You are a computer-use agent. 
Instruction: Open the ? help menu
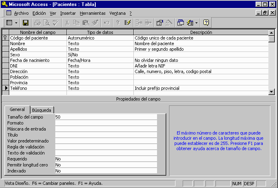pyautogui.click(x=131, y=13)
